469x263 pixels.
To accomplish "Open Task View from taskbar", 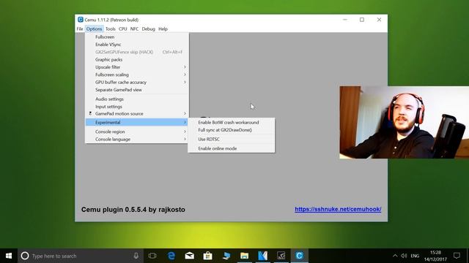I will tap(152, 256).
